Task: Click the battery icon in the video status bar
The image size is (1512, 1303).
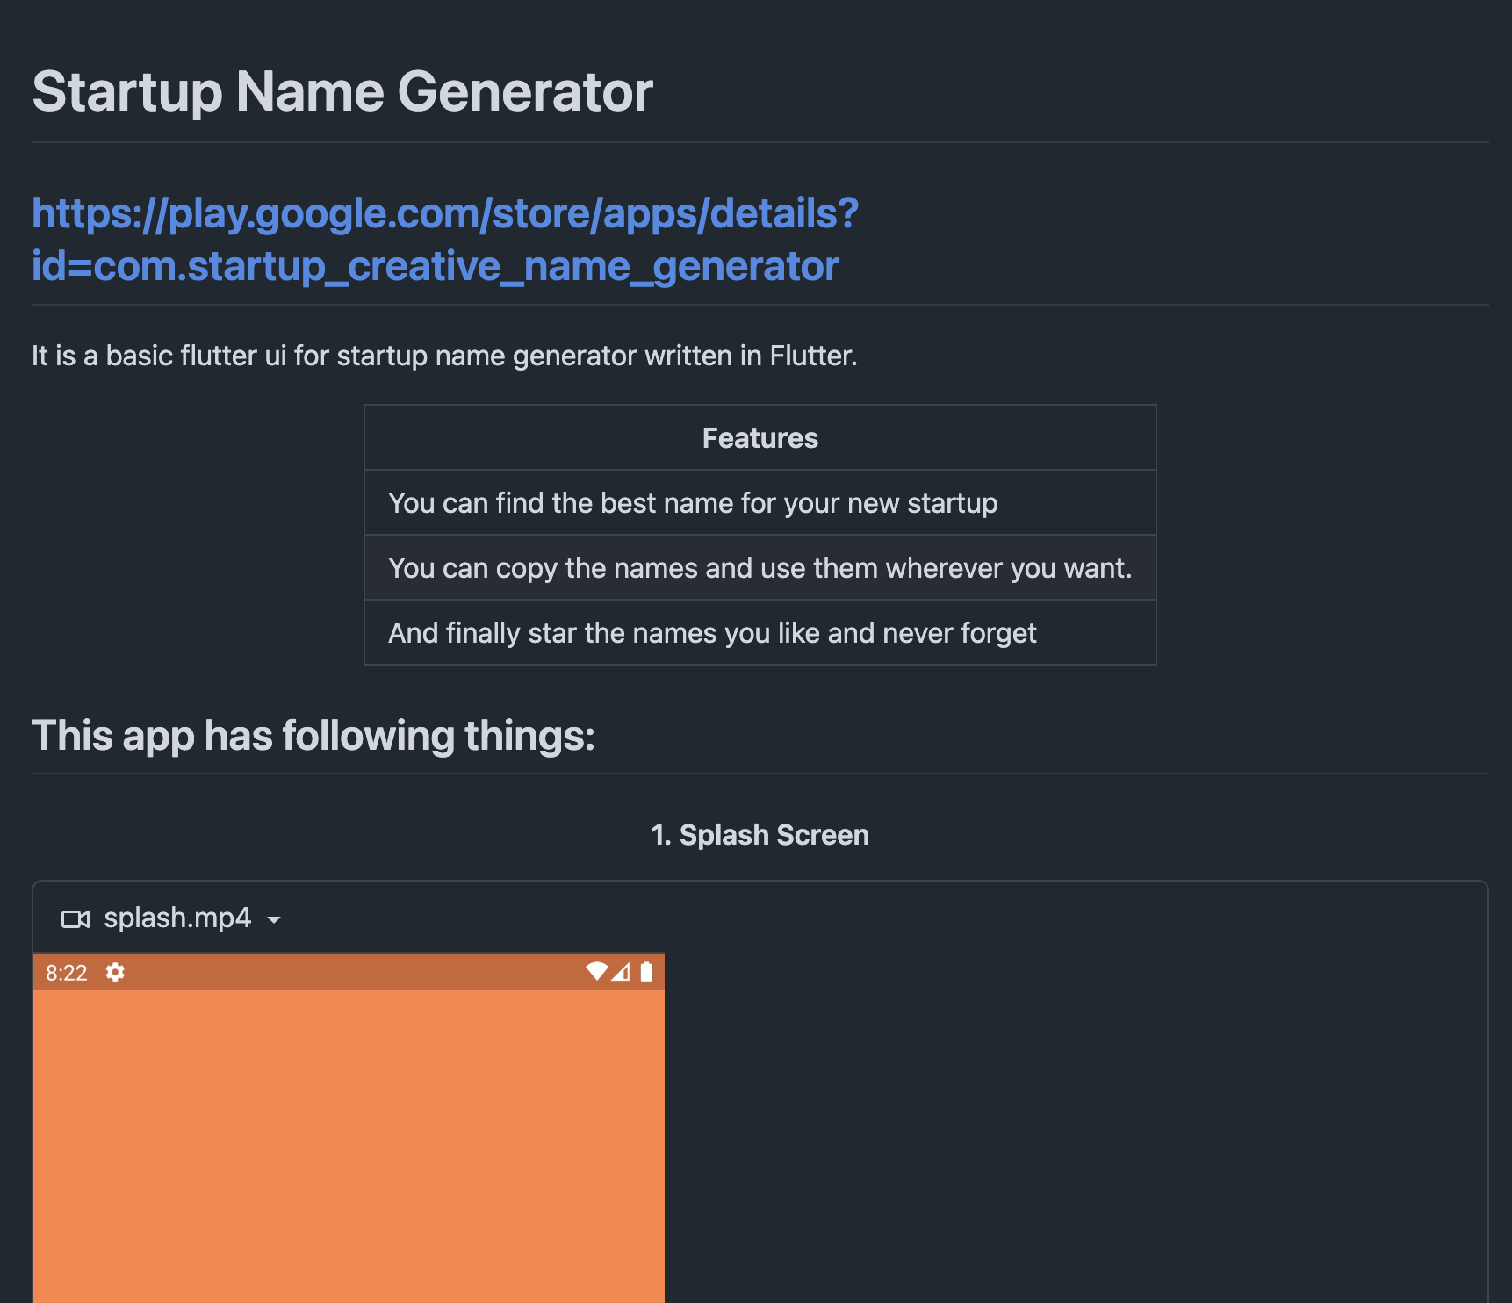Action: pos(647,972)
